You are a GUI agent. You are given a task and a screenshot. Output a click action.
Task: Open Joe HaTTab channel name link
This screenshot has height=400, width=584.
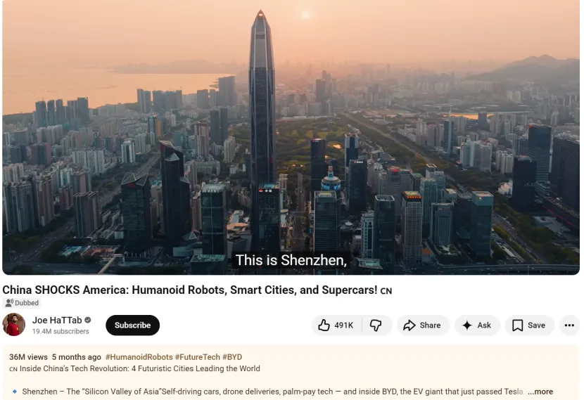click(57, 320)
